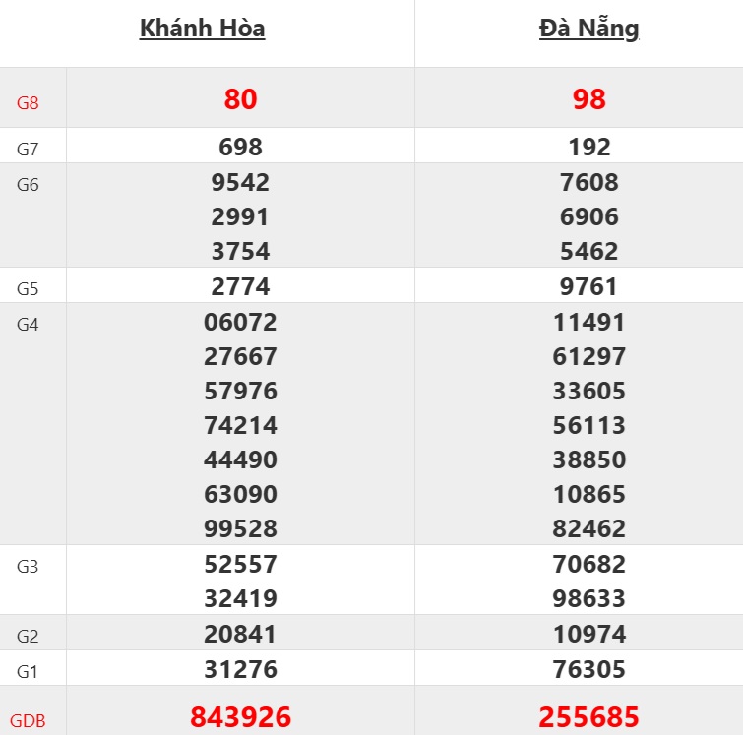Select Đà Nẵng G7 number 192

pyautogui.click(x=588, y=148)
